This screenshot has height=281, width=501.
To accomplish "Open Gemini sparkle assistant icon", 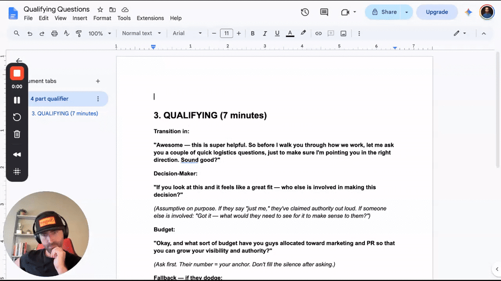I will click(x=468, y=12).
